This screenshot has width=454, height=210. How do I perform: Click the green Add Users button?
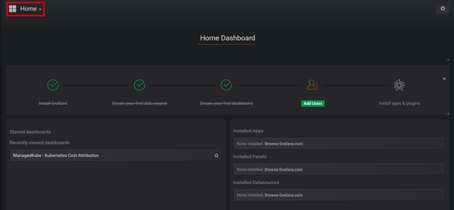coord(313,104)
